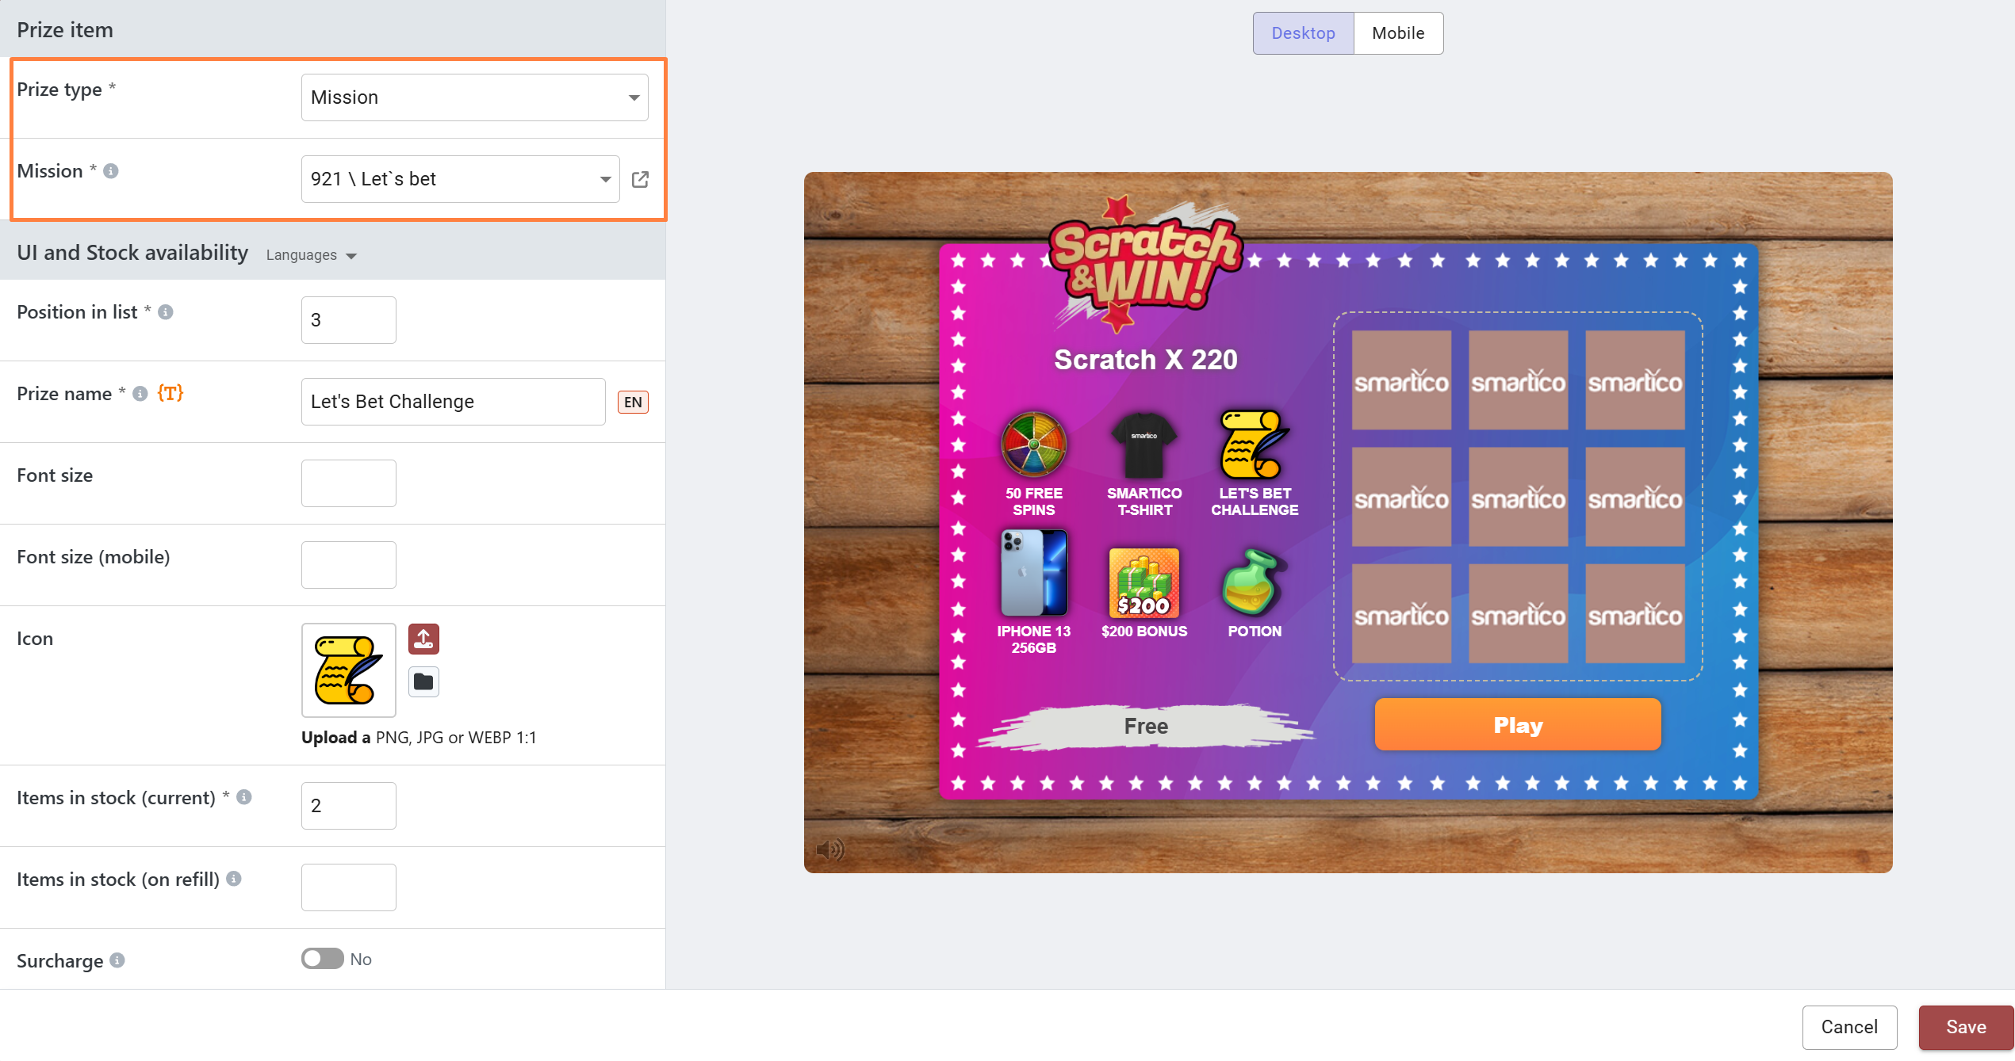The width and height of the screenshot is (2015, 1061).
Task: Click the info icon next to Mission
Action: [111, 171]
